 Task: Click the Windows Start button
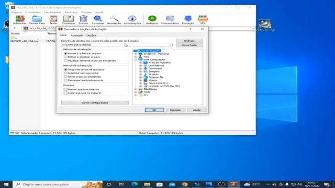tap(6, 184)
